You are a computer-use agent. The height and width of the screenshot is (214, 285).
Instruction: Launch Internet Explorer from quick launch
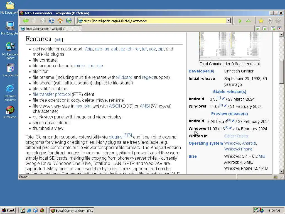tap(29, 211)
